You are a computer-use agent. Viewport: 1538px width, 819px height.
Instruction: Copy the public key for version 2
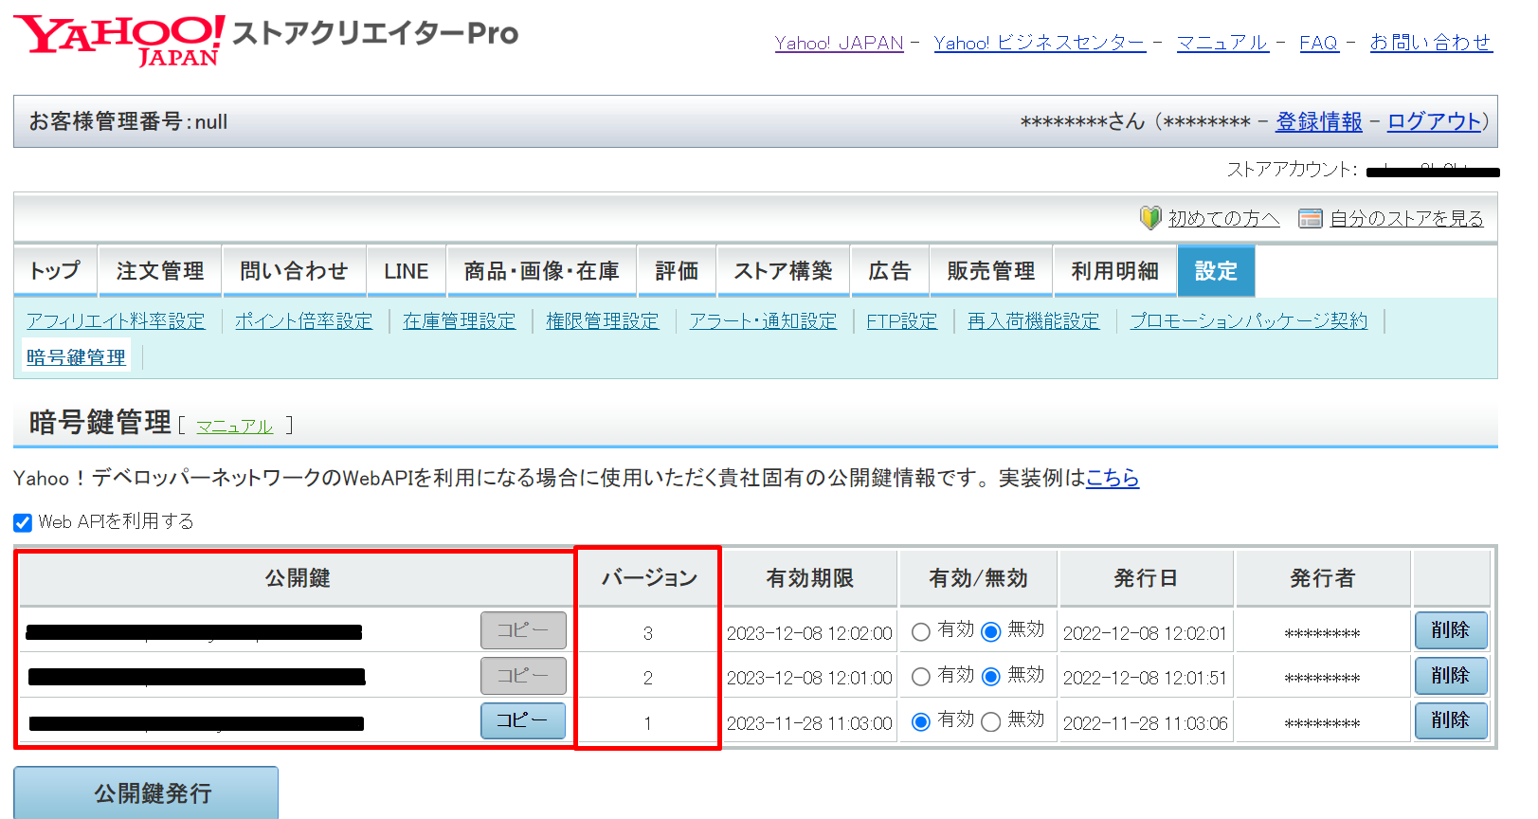[x=523, y=676]
